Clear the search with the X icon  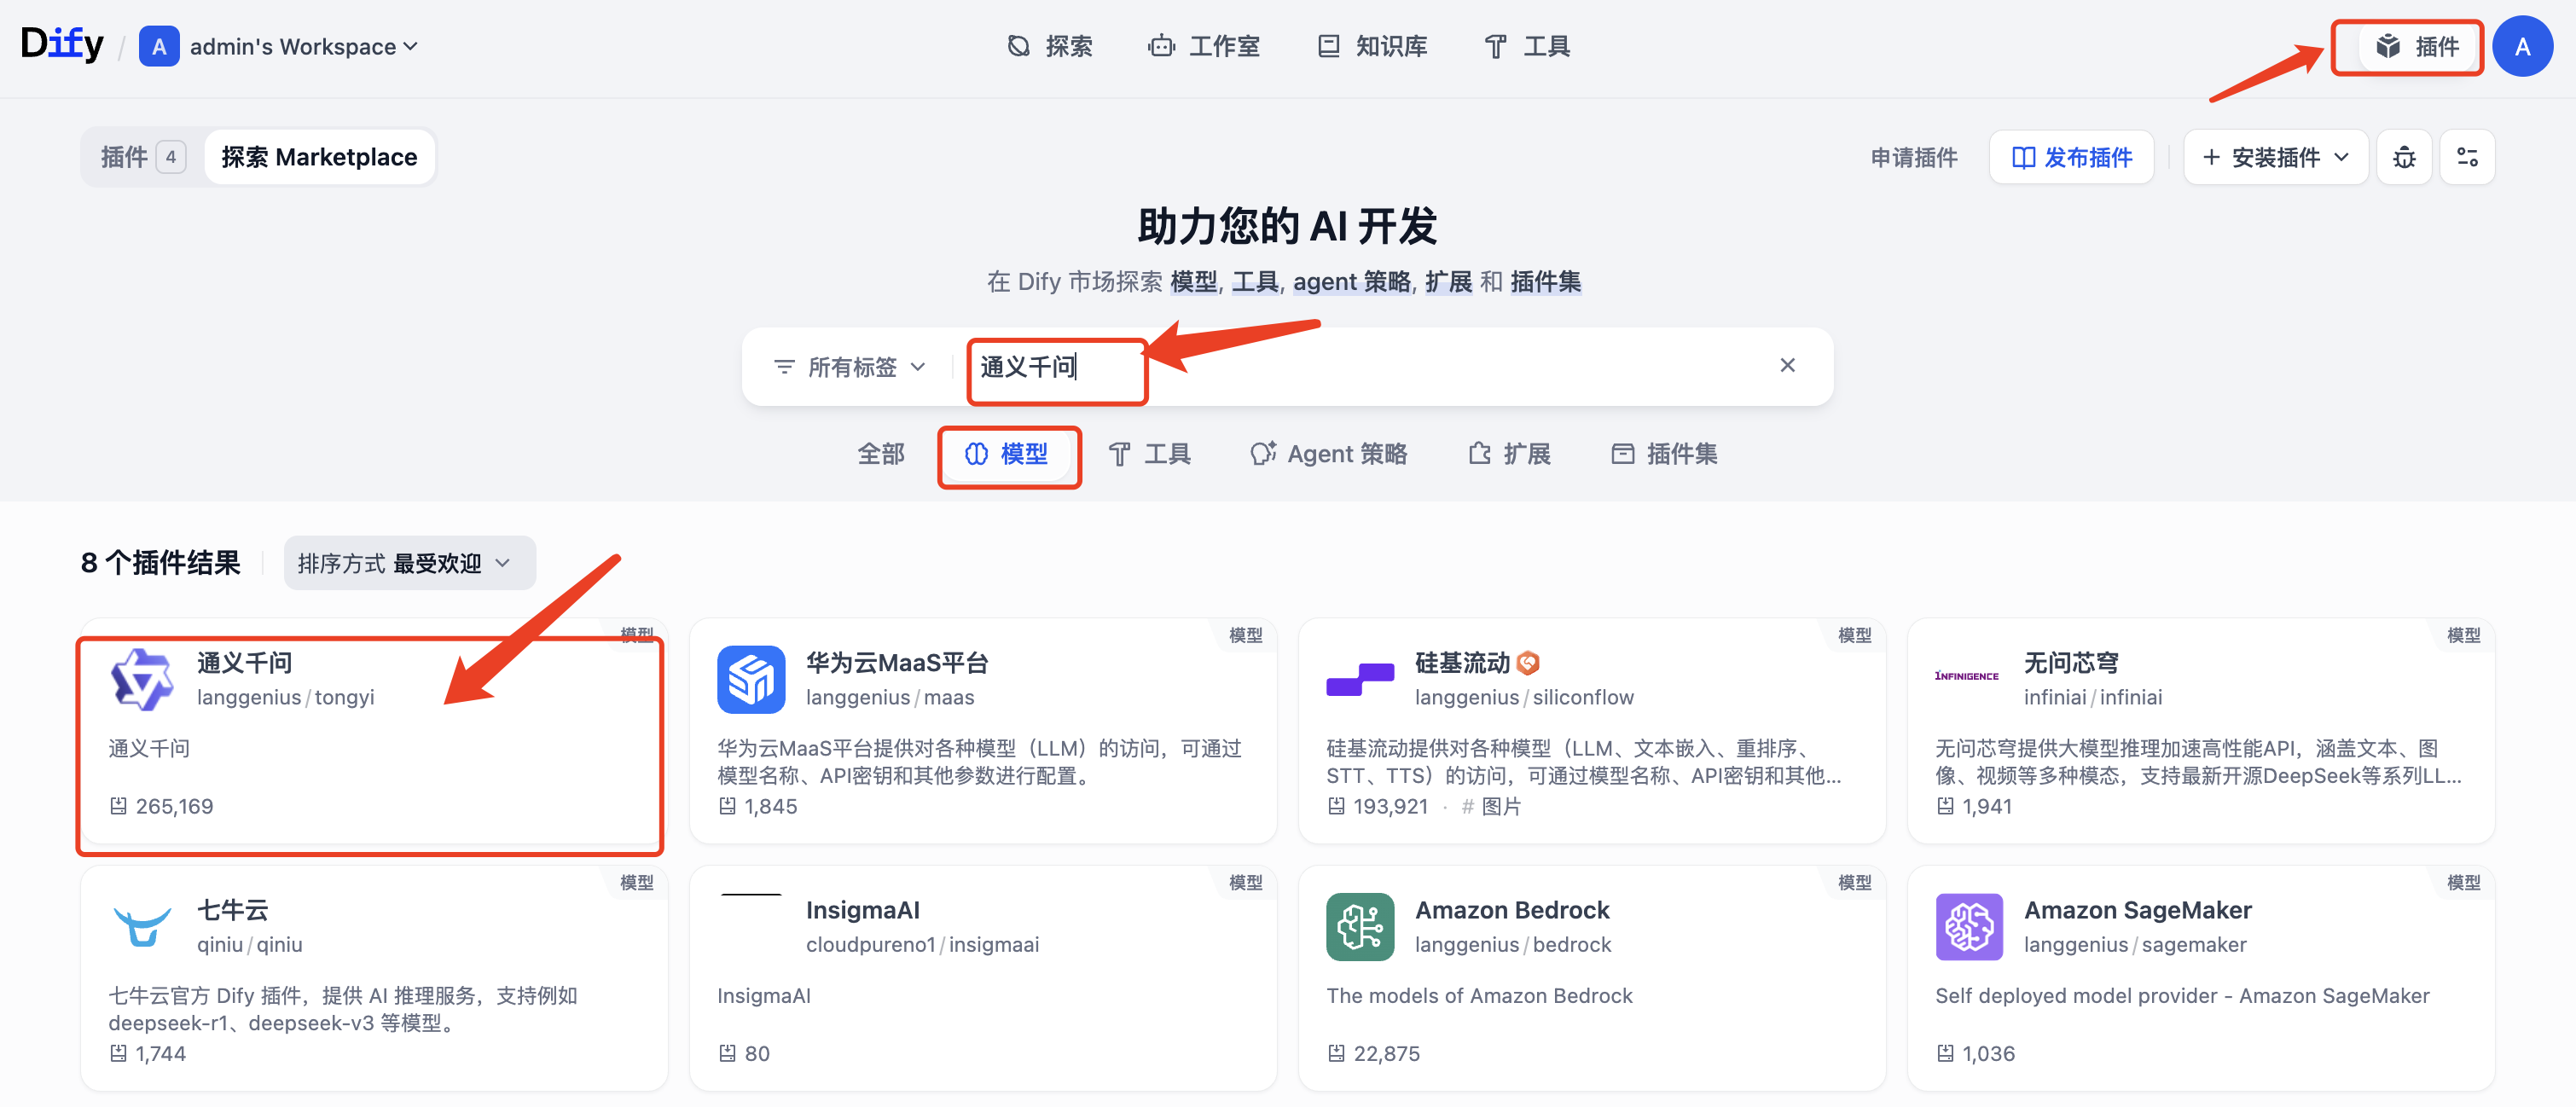1787,365
